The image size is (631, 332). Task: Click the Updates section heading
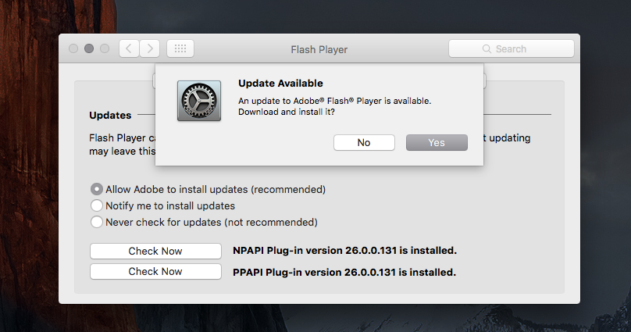(x=110, y=116)
